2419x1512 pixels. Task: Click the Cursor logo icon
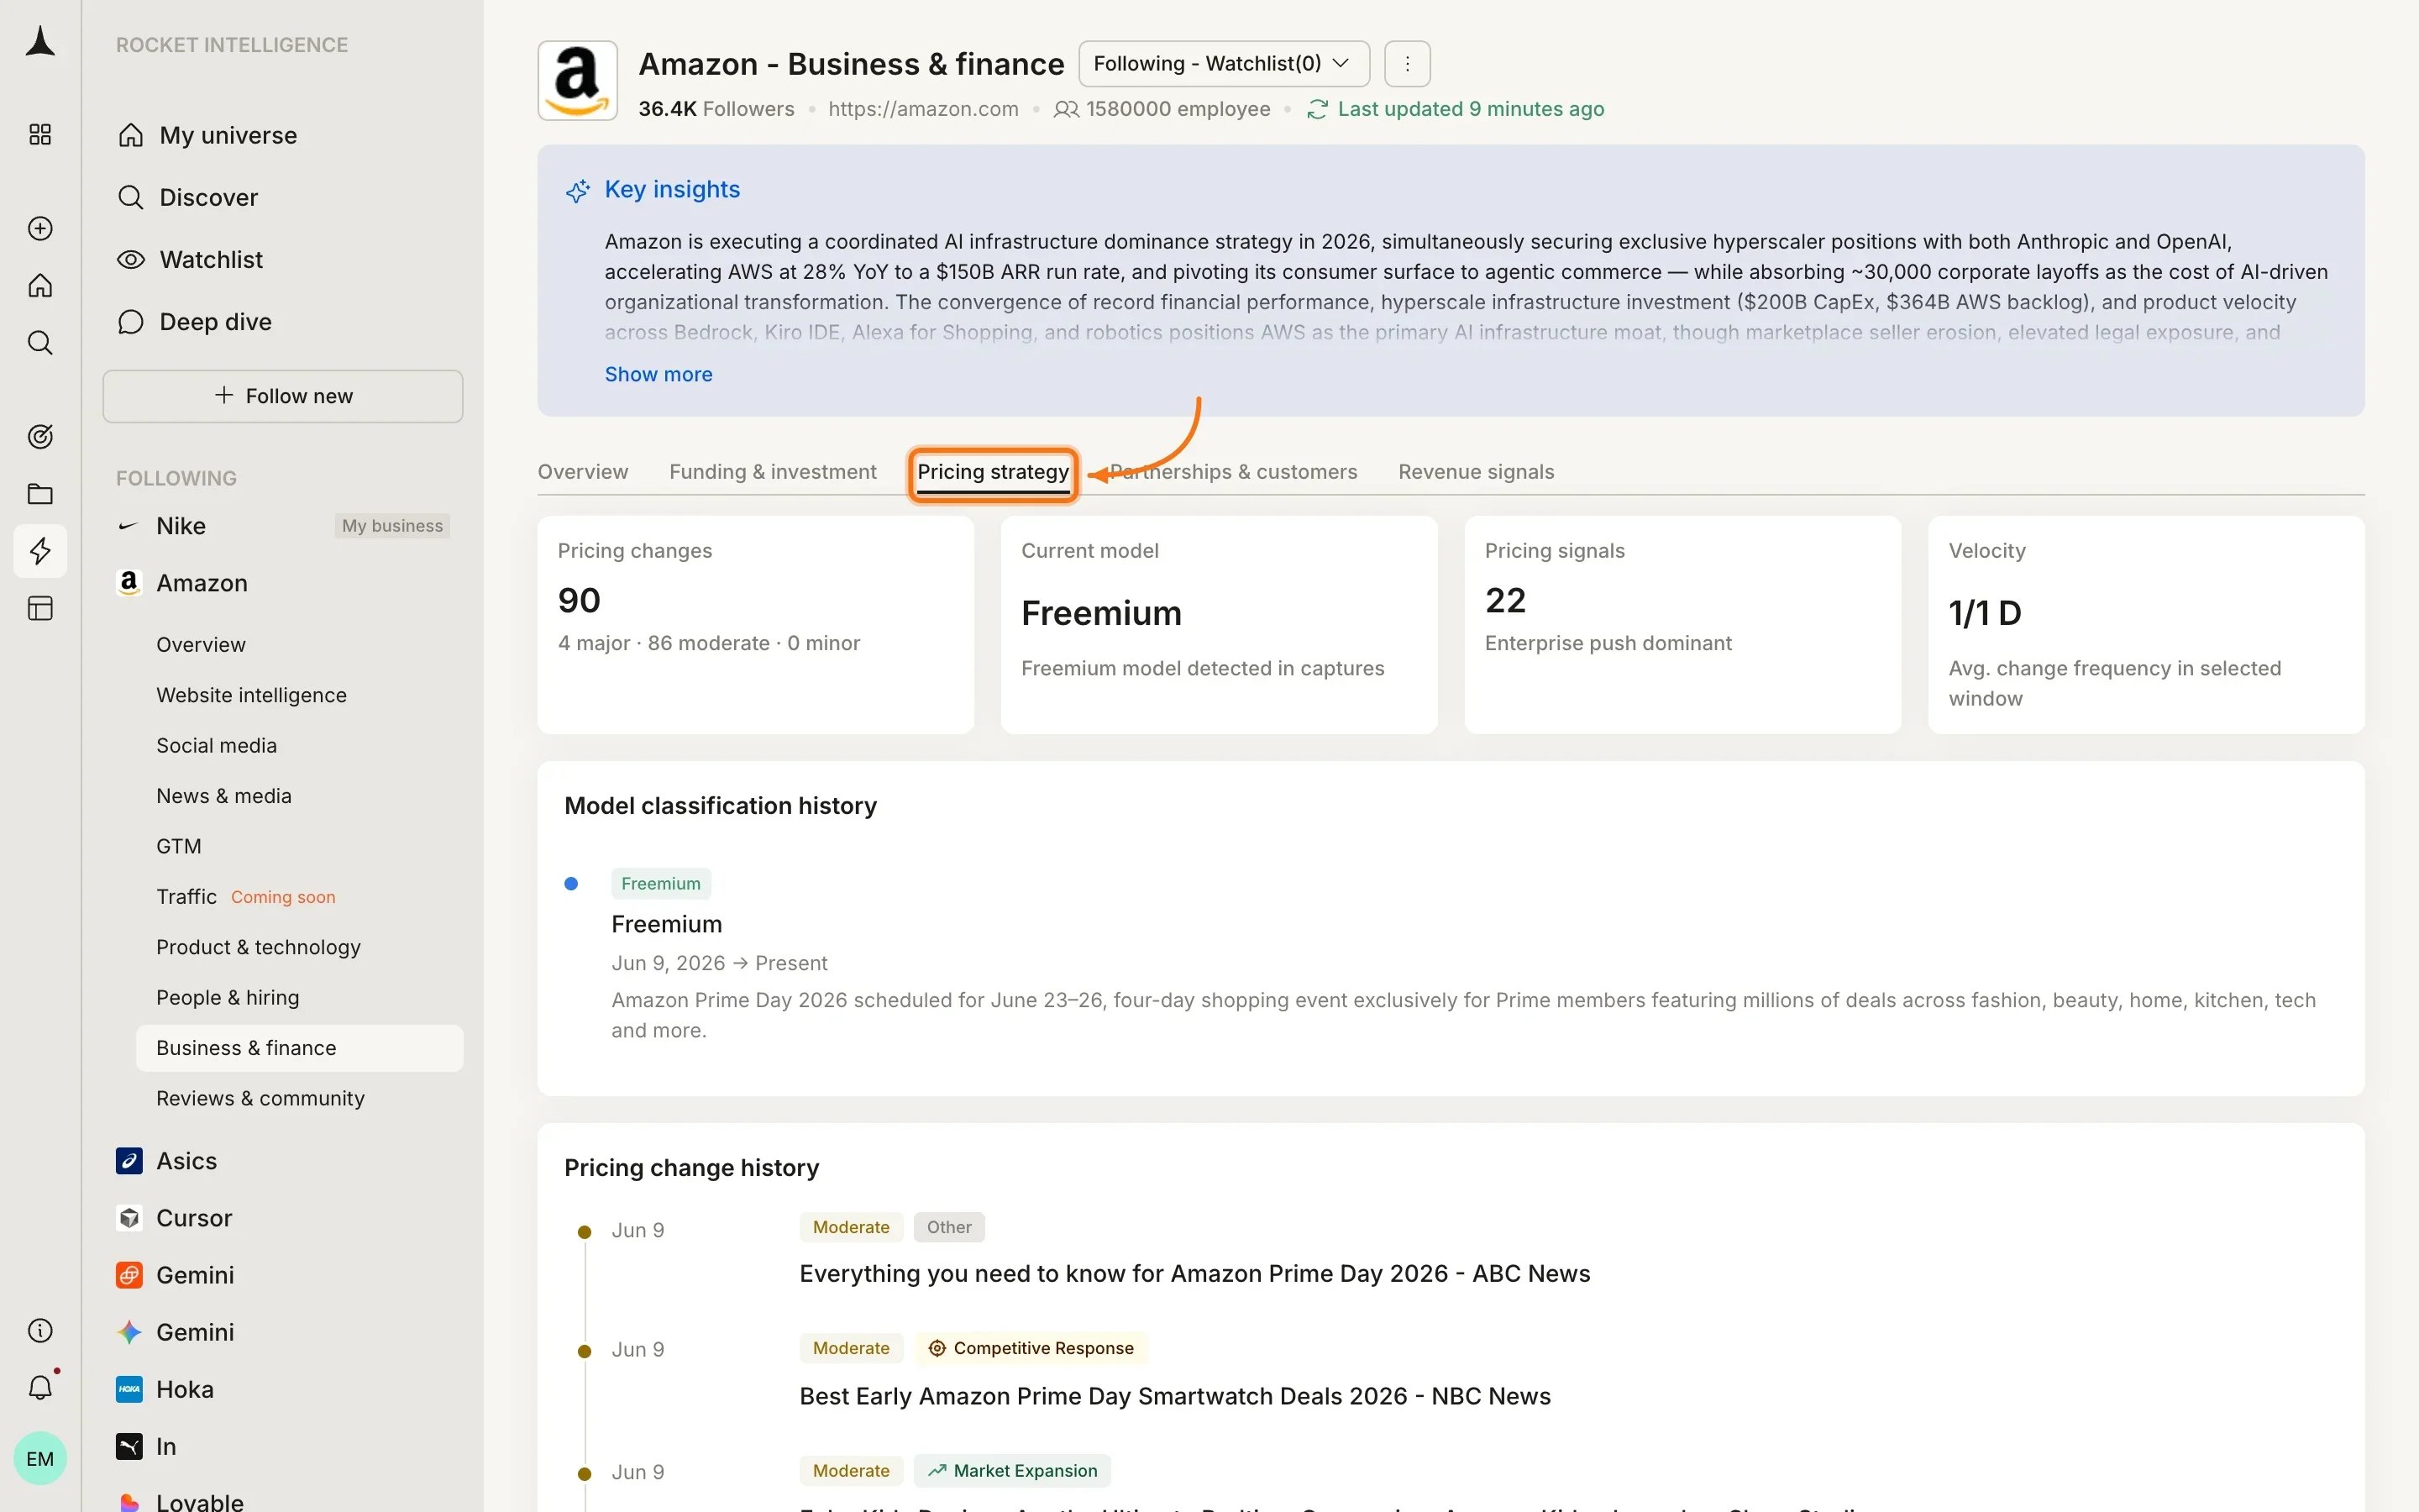(129, 1218)
